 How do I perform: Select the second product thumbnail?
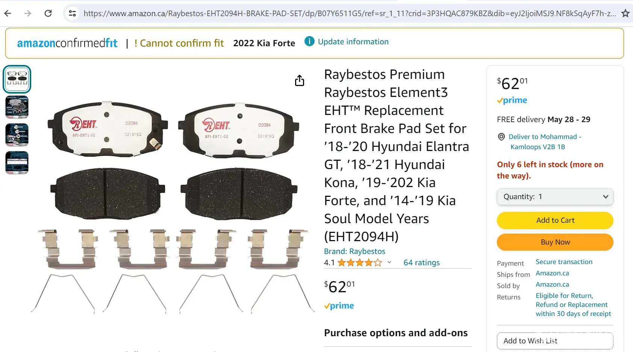click(17, 107)
